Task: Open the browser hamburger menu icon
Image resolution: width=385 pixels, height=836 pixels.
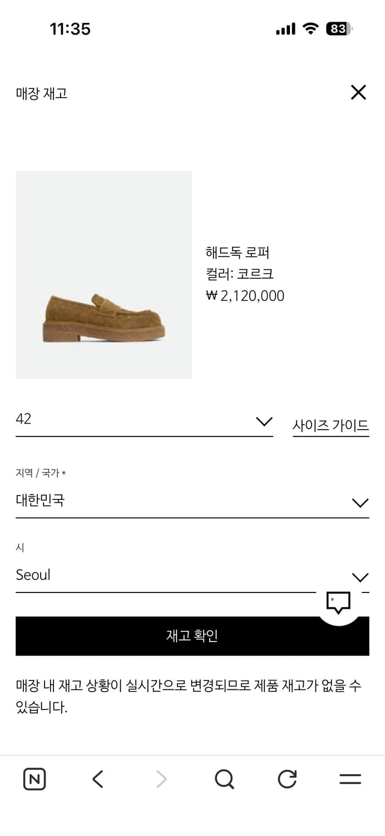Action: [x=350, y=779]
